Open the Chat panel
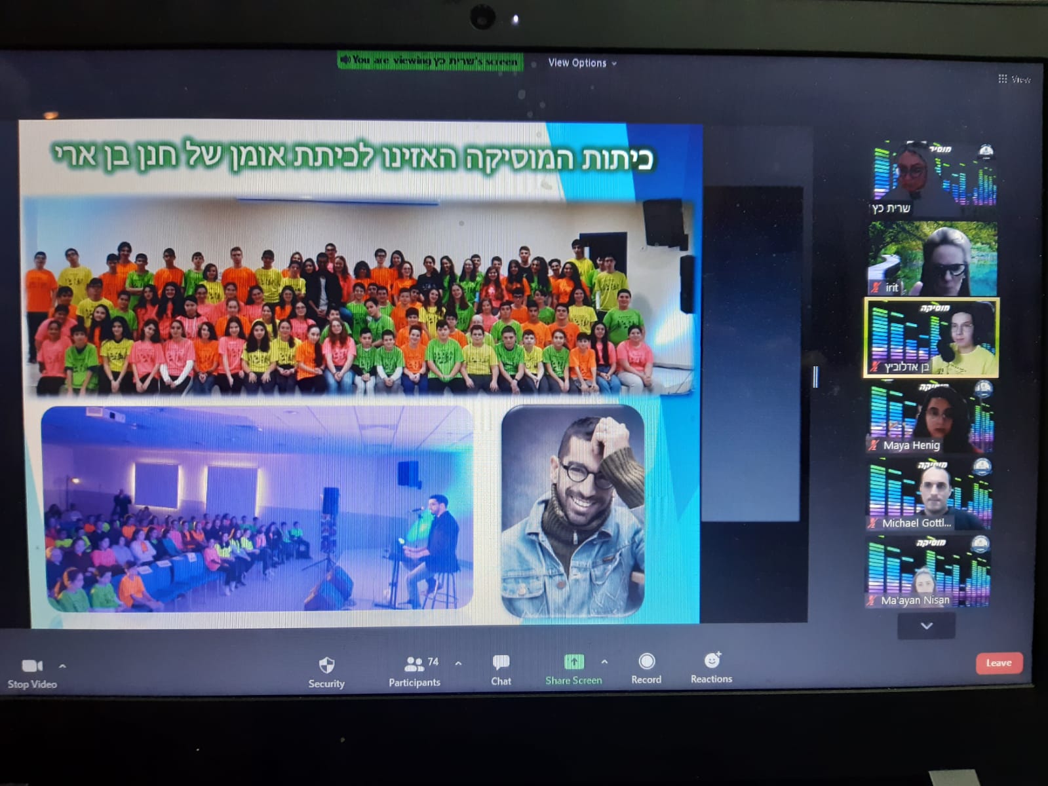The image size is (1048, 786). 501,671
